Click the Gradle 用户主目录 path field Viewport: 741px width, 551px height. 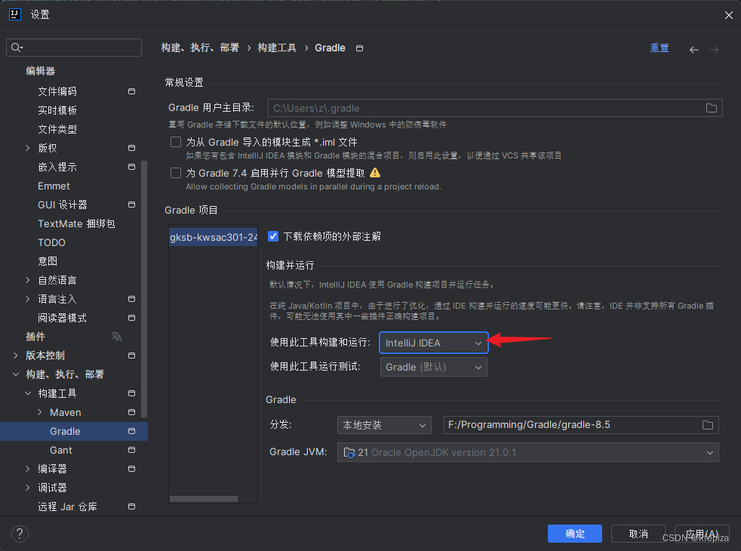[495, 108]
